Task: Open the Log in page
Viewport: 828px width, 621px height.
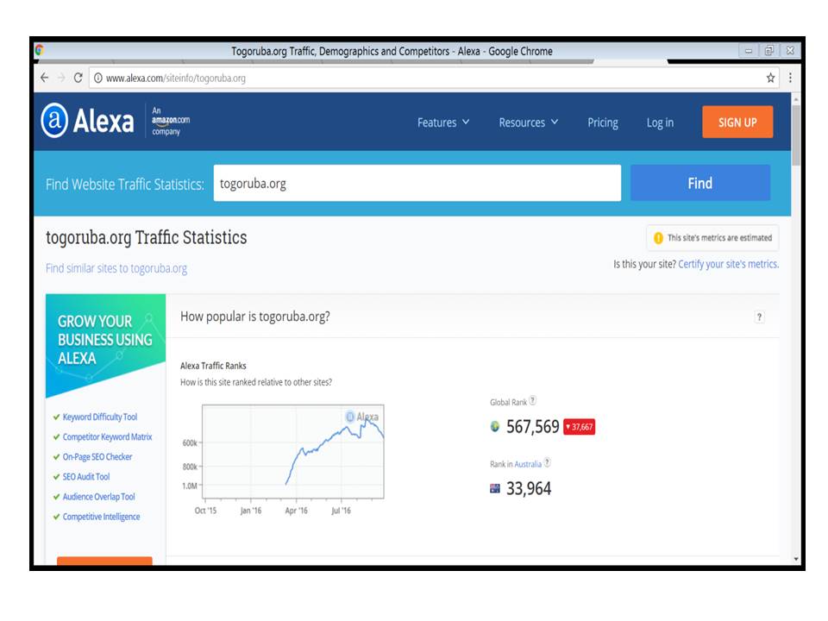Action: [x=660, y=122]
